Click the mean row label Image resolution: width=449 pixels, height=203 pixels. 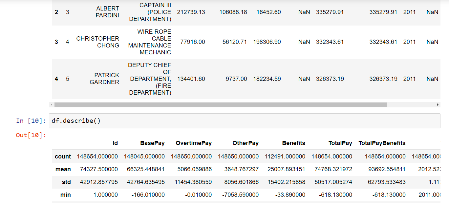click(x=63, y=169)
